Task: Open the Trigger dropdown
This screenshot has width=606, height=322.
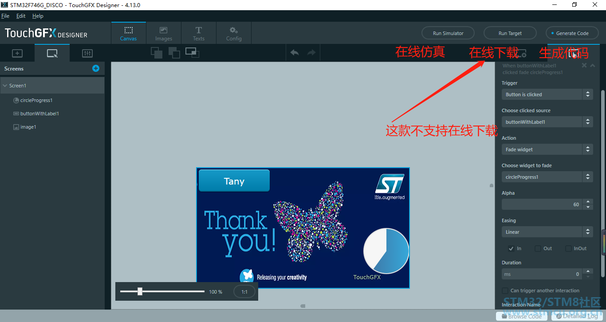Action: click(547, 94)
